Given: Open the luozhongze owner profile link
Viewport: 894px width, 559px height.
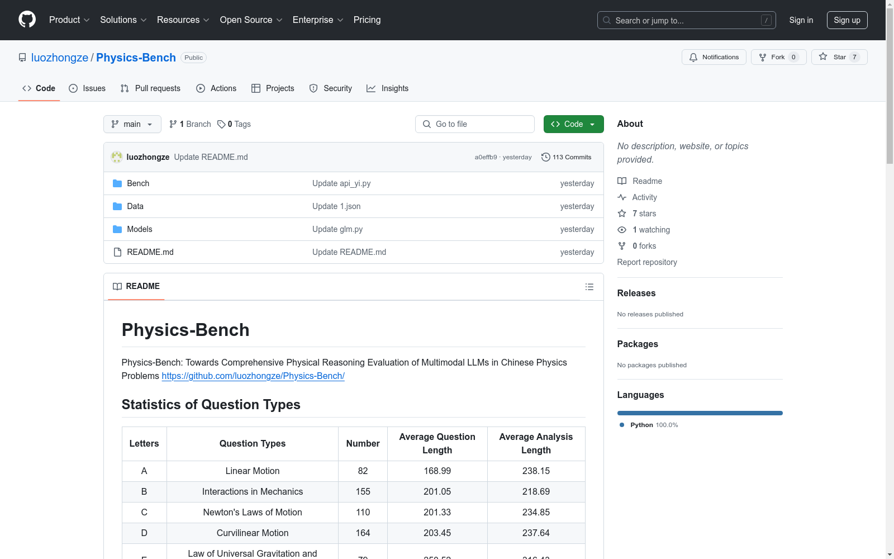Looking at the screenshot, I should click(60, 58).
